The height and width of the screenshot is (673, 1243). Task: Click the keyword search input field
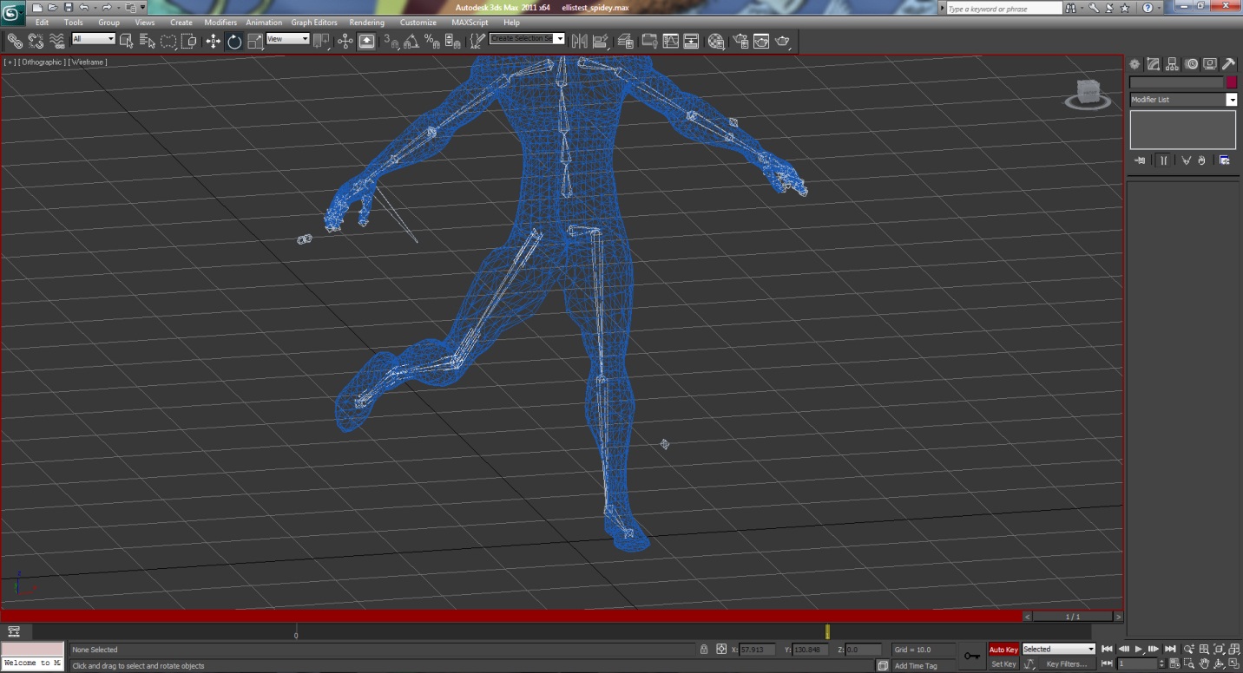(1003, 8)
